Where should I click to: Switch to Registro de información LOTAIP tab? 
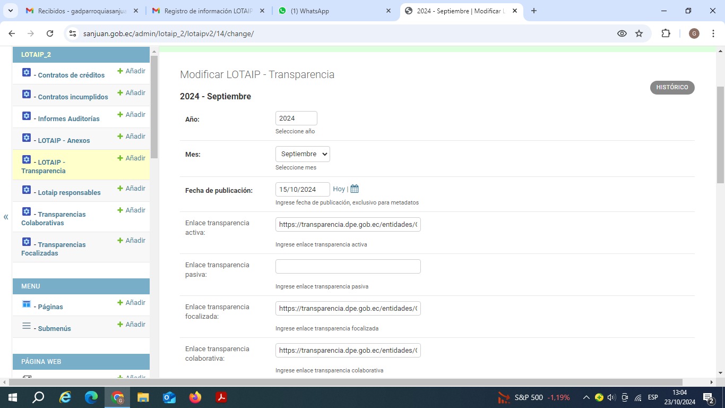207,11
